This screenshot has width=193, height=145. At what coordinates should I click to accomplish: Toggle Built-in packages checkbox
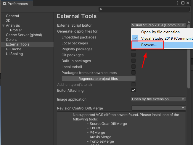tap(134, 61)
